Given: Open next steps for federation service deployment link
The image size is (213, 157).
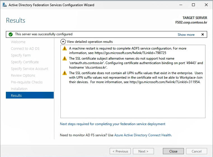Looking at the screenshot, I should coord(113,124).
